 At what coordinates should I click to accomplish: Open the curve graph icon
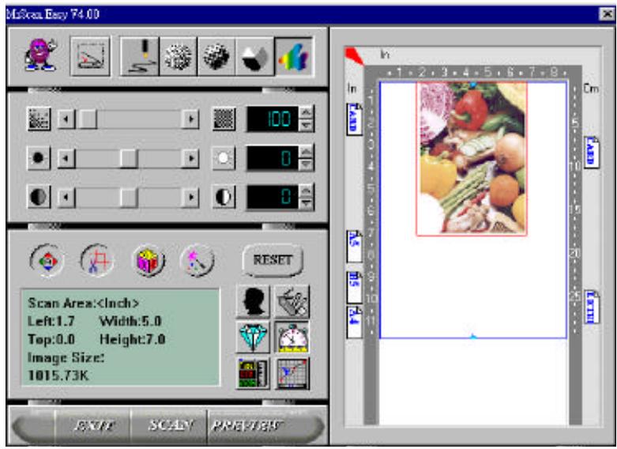point(292,373)
